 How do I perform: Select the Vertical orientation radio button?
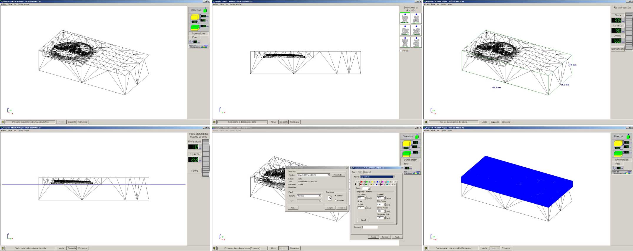point(335,196)
